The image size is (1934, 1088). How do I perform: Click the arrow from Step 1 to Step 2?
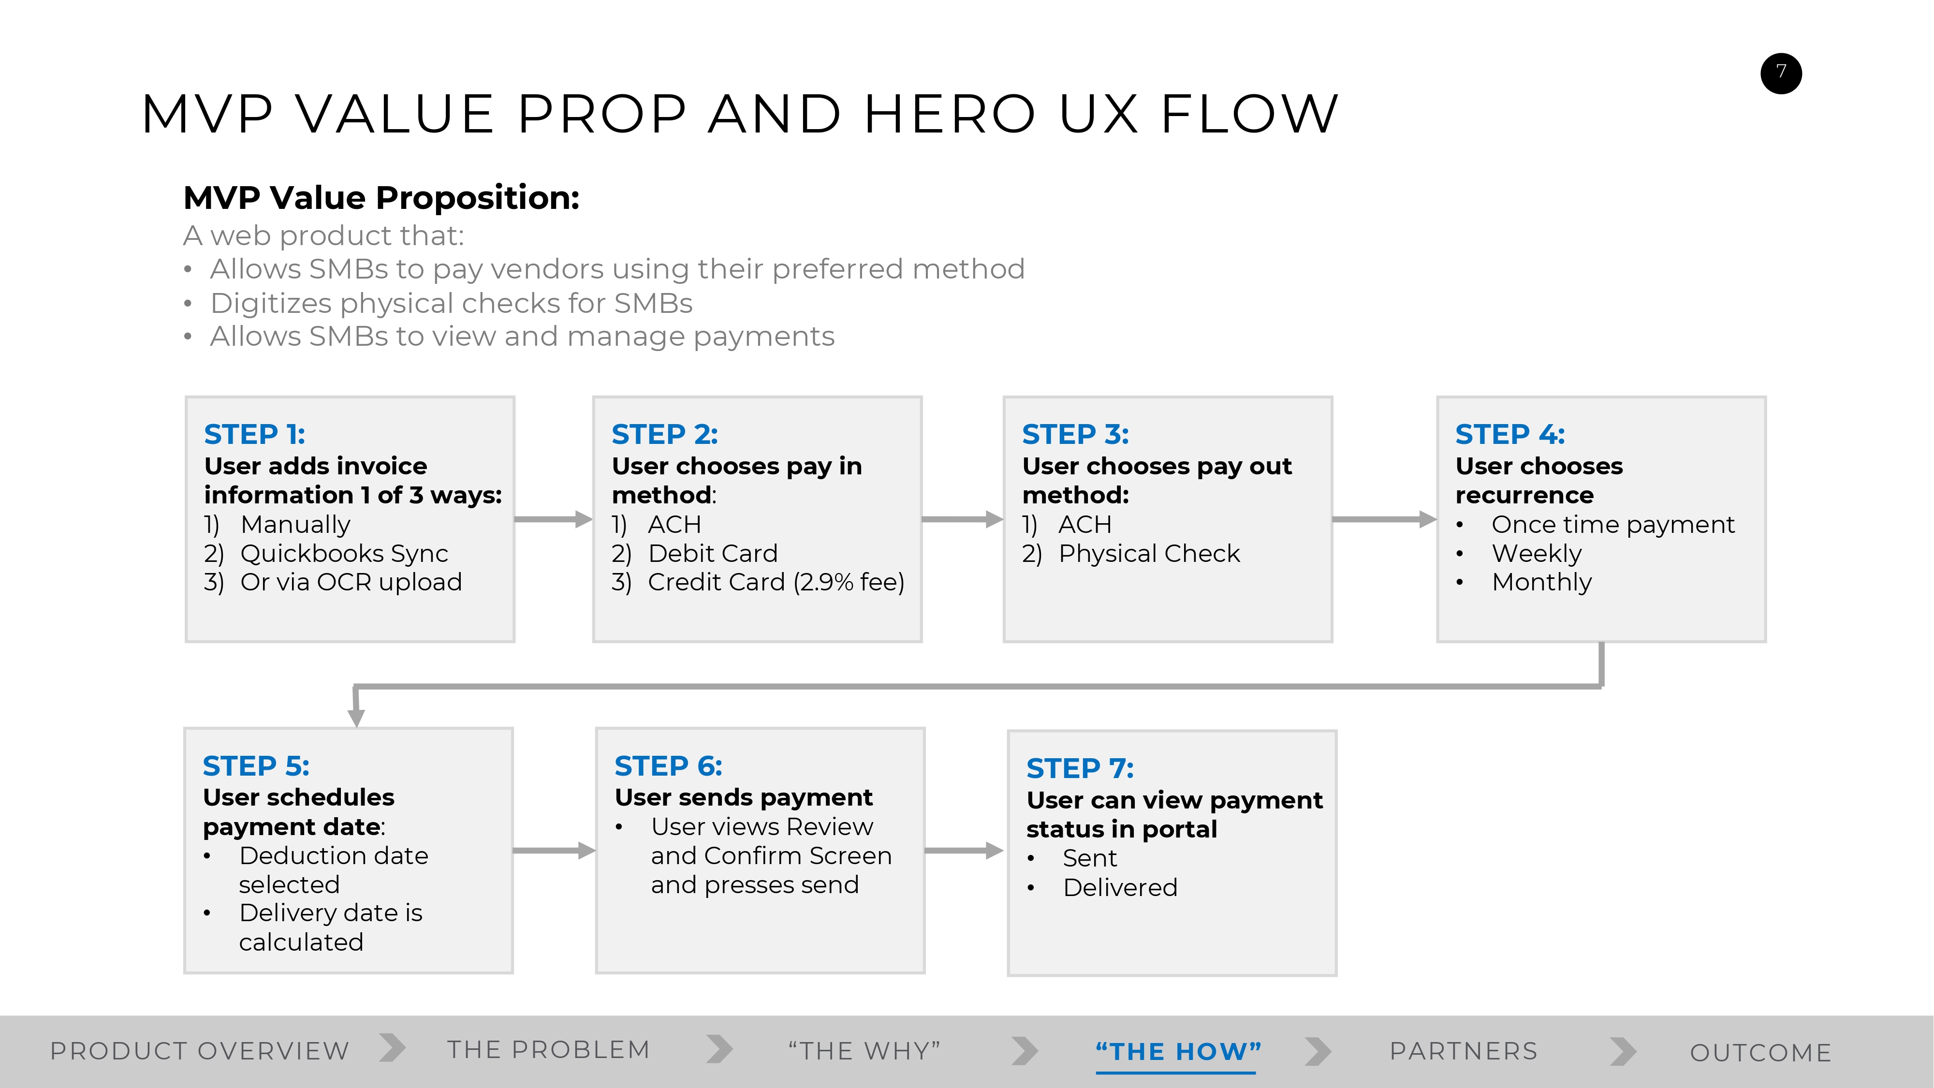pyautogui.click(x=553, y=519)
